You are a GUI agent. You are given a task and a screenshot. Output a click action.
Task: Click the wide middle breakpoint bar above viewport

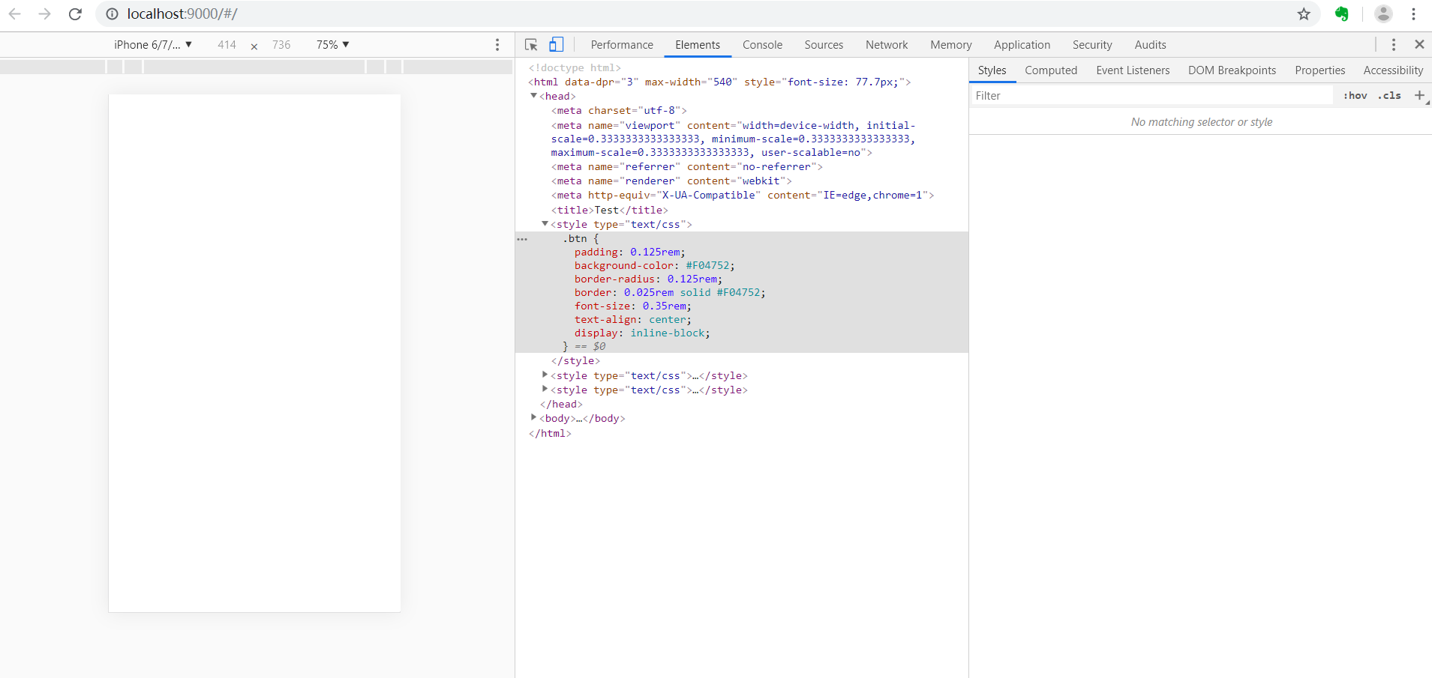click(x=254, y=67)
